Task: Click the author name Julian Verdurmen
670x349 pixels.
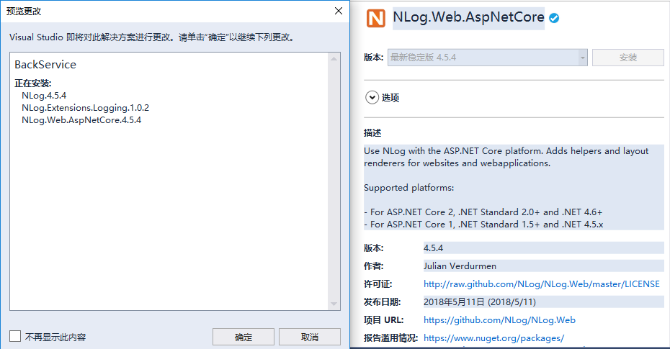Action: coord(460,266)
